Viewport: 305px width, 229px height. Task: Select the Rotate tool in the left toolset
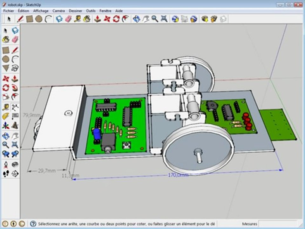tap(6, 88)
